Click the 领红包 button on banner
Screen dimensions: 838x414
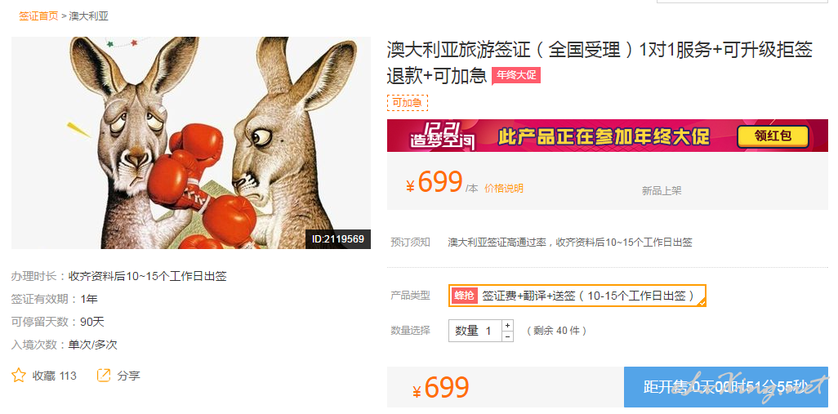(773, 136)
